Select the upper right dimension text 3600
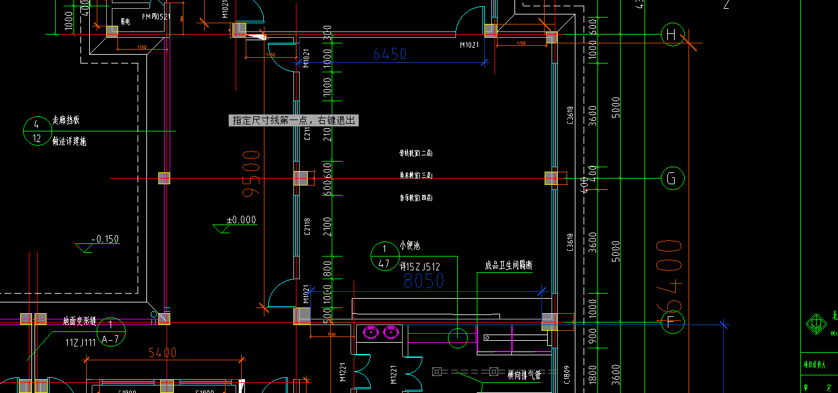 click(594, 116)
